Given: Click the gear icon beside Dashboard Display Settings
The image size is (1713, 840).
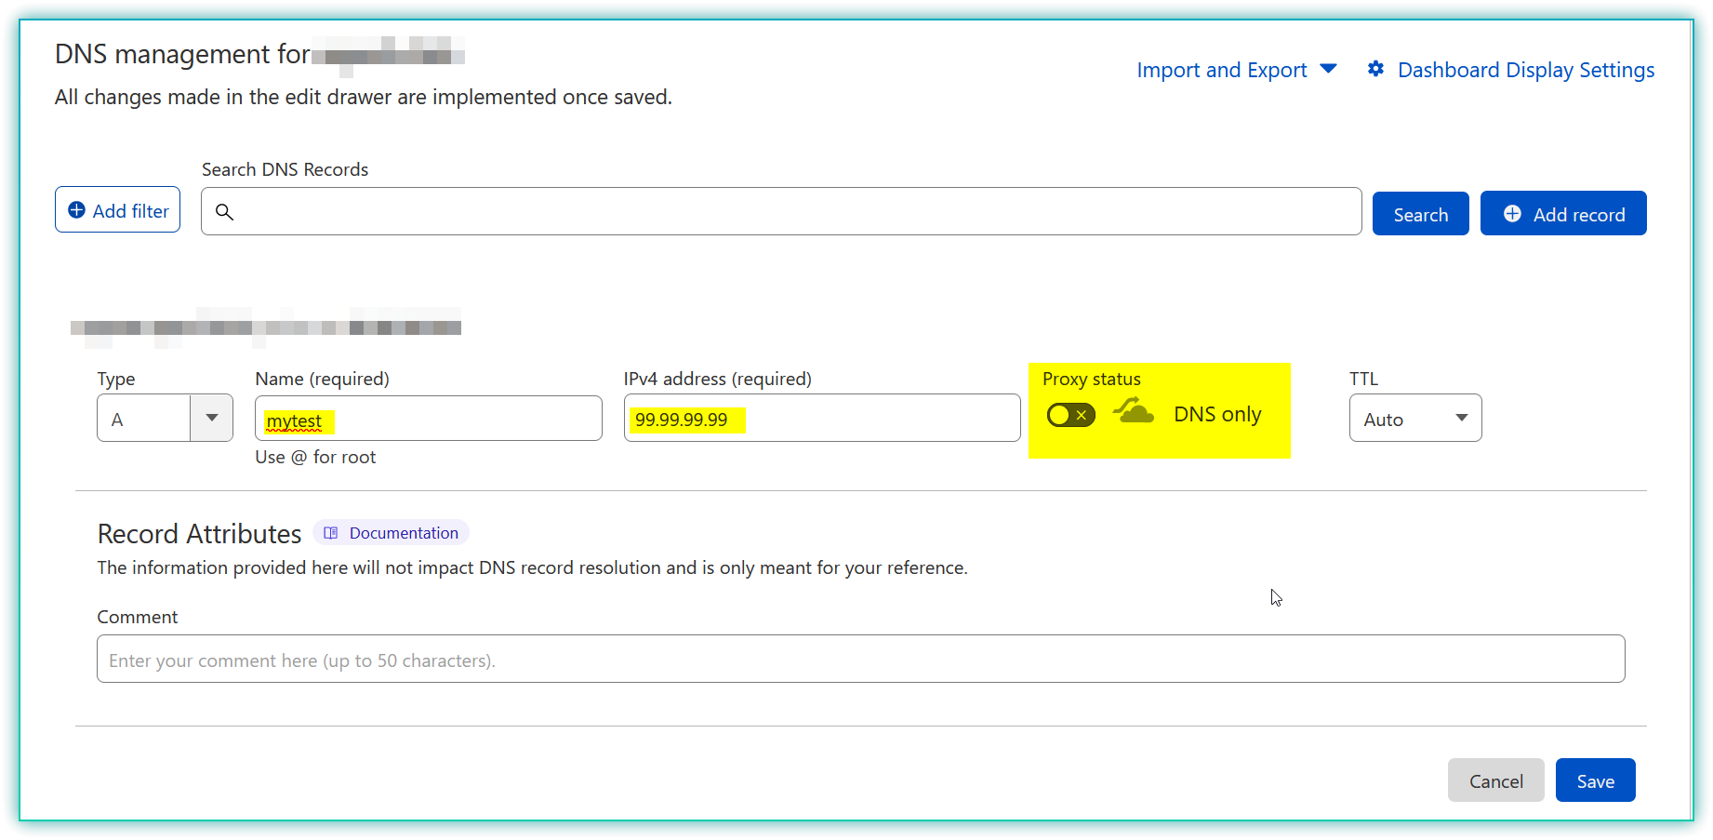Looking at the screenshot, I should click(x=1375, y=69).
